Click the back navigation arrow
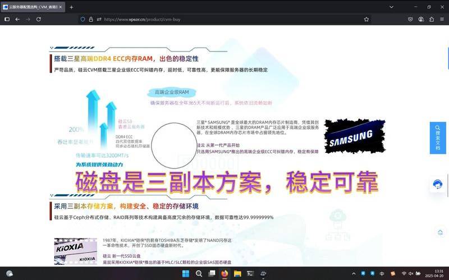The height and width of the screenshot is (280, 449). coord(17,19)
